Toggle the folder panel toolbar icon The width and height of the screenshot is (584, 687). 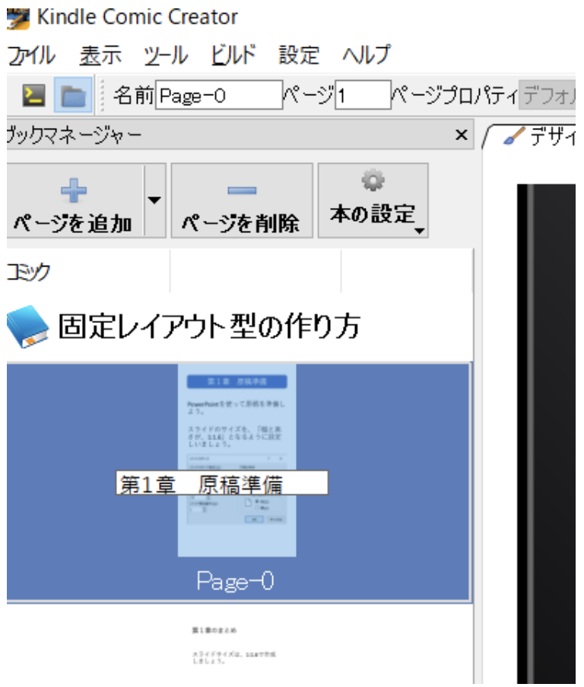coord(73,95)
